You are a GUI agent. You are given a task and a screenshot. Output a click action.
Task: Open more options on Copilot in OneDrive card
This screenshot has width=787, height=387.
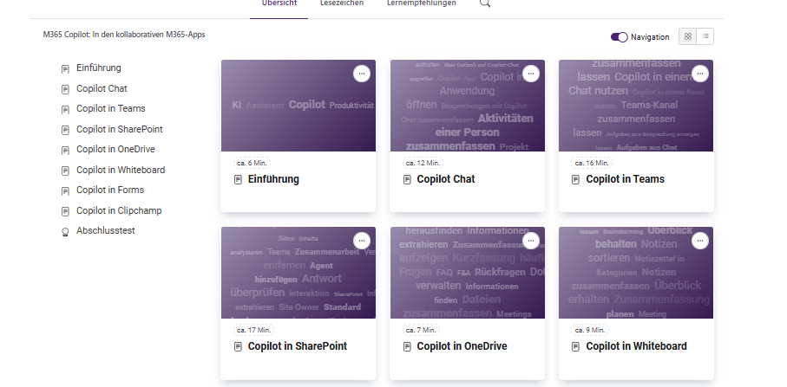point(530,241)
